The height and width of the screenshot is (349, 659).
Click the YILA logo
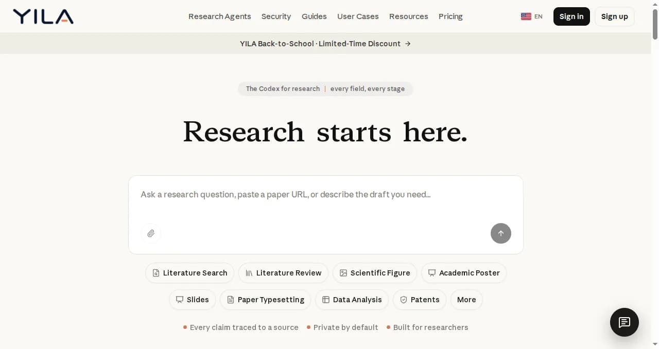click(43, 16)
